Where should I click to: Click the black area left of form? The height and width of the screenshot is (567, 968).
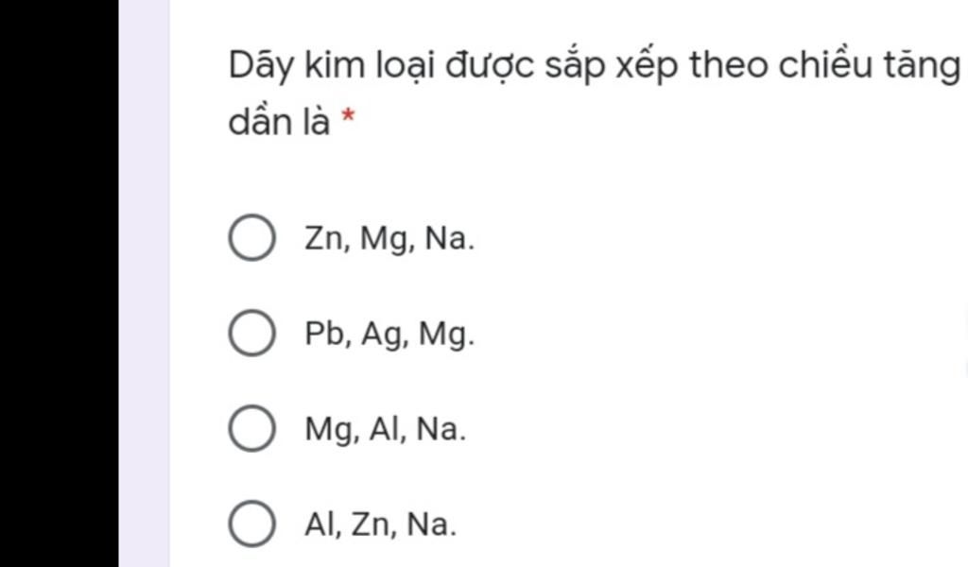coord(59,283)
